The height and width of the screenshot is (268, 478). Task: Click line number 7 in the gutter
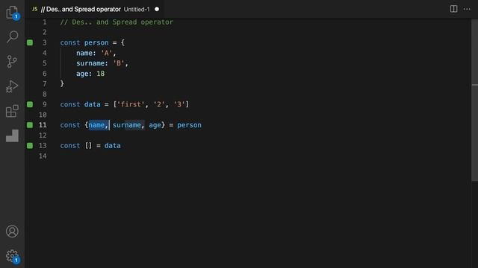(45, 84)
